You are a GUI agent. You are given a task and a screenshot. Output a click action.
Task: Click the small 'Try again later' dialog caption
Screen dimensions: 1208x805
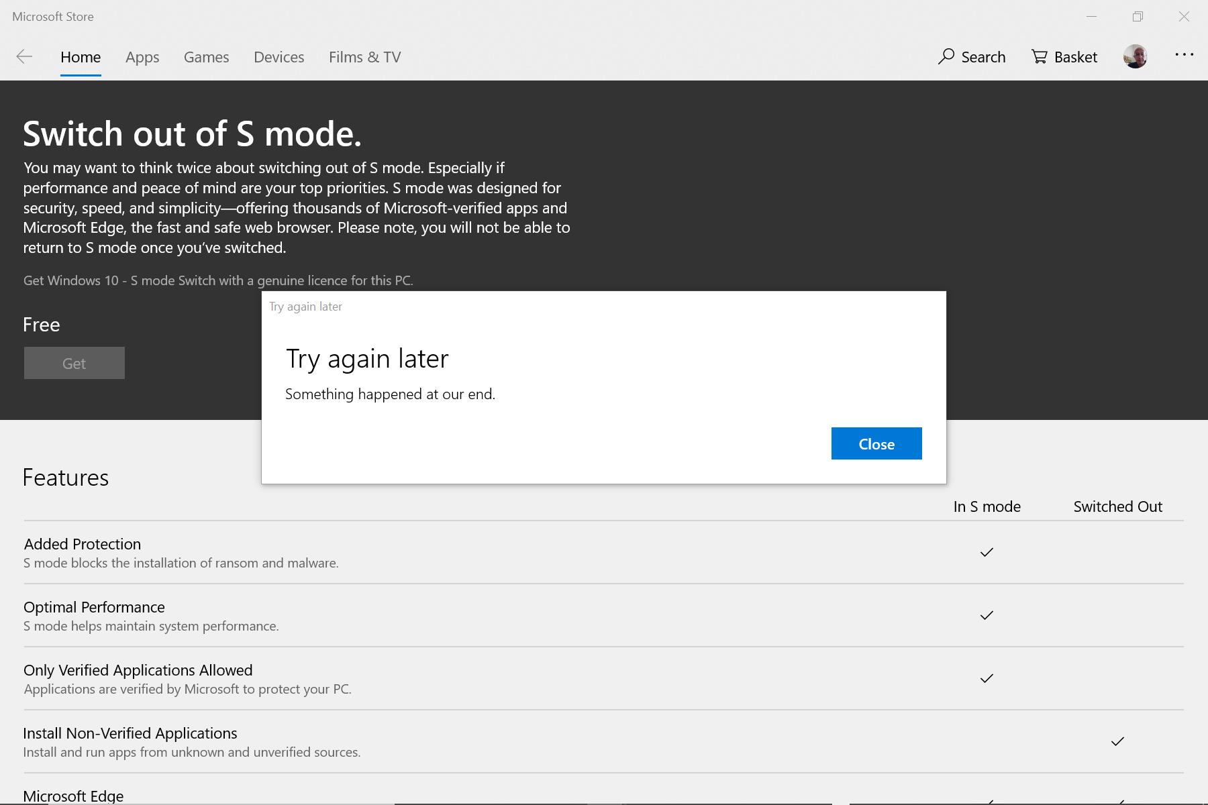[x=305, y=307]
